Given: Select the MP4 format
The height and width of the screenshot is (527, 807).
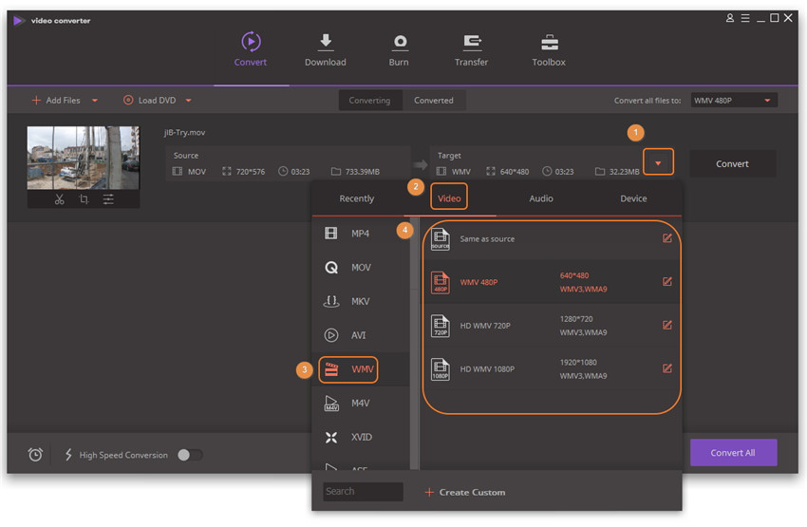Looking at the screenshot, I should pyautogui.click(x=360, y=234).
